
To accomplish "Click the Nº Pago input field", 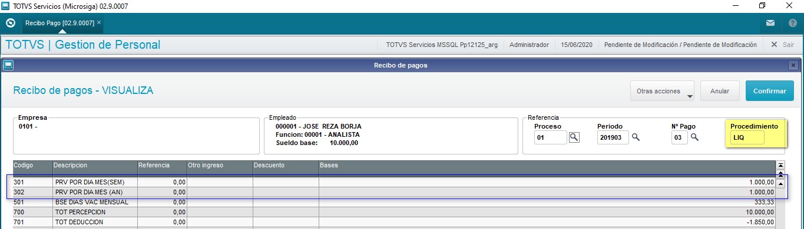I will pyautogui.click(x=679, y=137).
